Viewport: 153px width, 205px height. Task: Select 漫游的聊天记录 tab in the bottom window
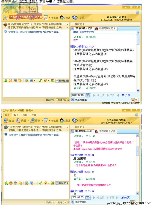tap(105, 131)
